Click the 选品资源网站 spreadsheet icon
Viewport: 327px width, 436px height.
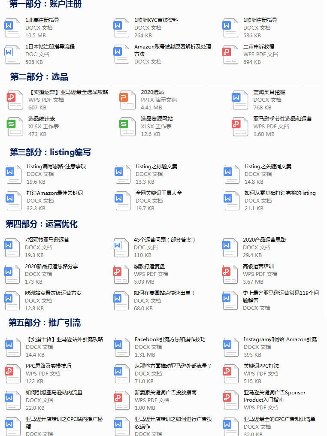pyautogui.click(x=127, y=127)
